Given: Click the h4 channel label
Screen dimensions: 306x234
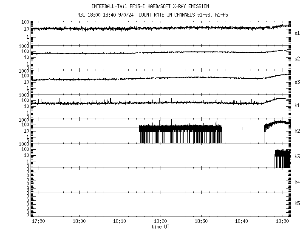Looking at the screenshot, I should (x=297, y=182).
